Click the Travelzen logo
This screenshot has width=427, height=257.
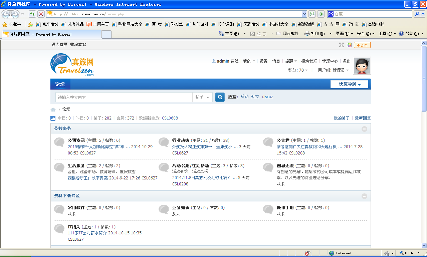[x=72, y=65]
